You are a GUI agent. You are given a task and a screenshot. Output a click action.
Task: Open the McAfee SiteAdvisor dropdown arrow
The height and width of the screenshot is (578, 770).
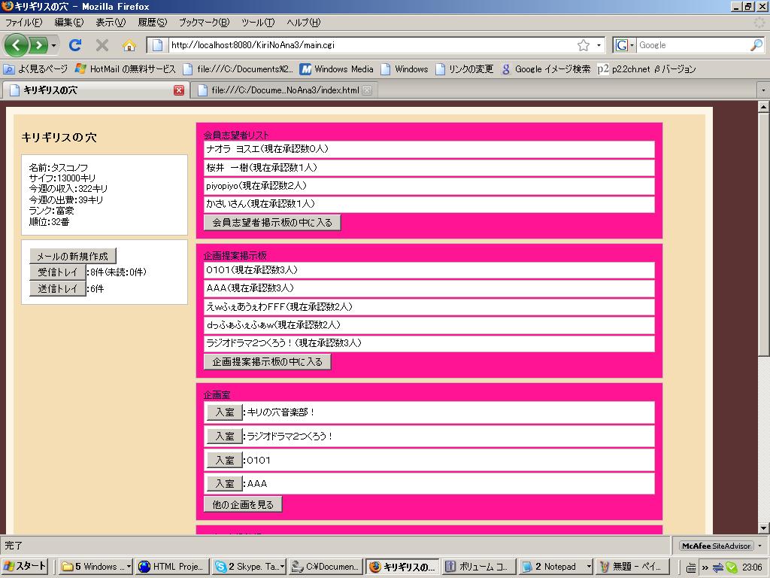point(759,546)
